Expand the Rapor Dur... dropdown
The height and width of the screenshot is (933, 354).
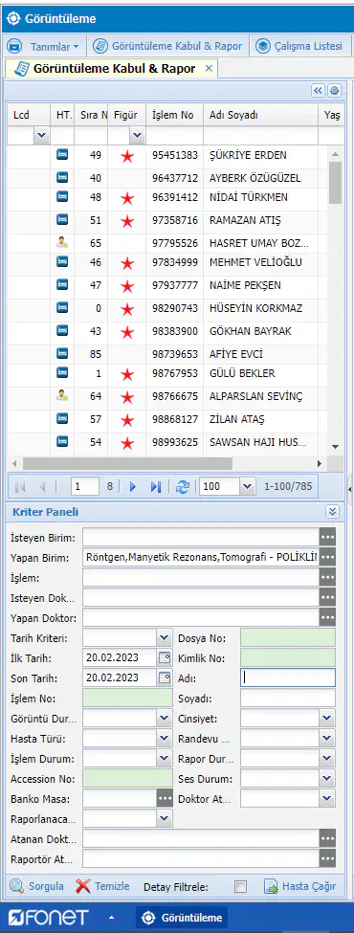click(x=326, y=758)
